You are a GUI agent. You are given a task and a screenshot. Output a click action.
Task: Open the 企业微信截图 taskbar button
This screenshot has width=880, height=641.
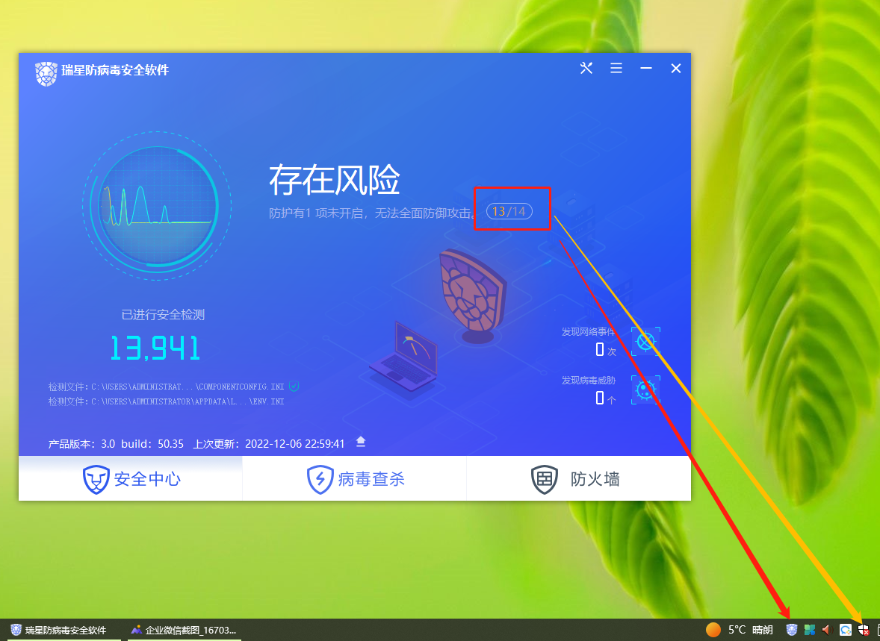pyautogui.click(x=182, y=631)
